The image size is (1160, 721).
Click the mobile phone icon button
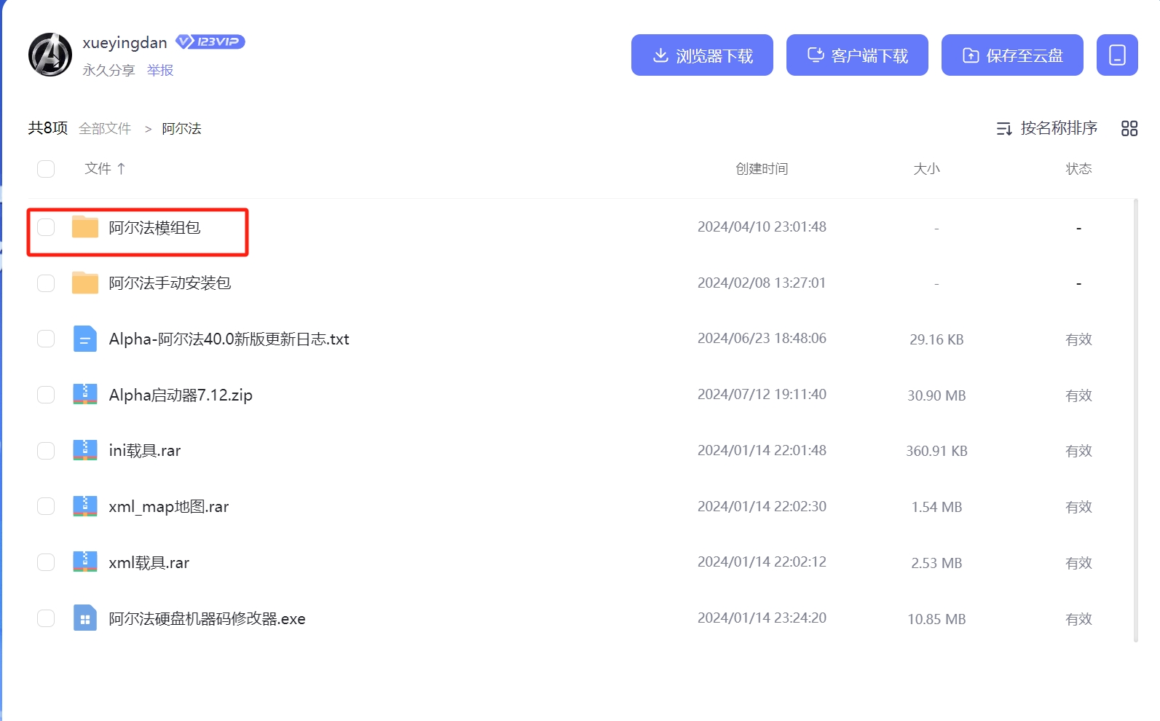point(1117,55)
